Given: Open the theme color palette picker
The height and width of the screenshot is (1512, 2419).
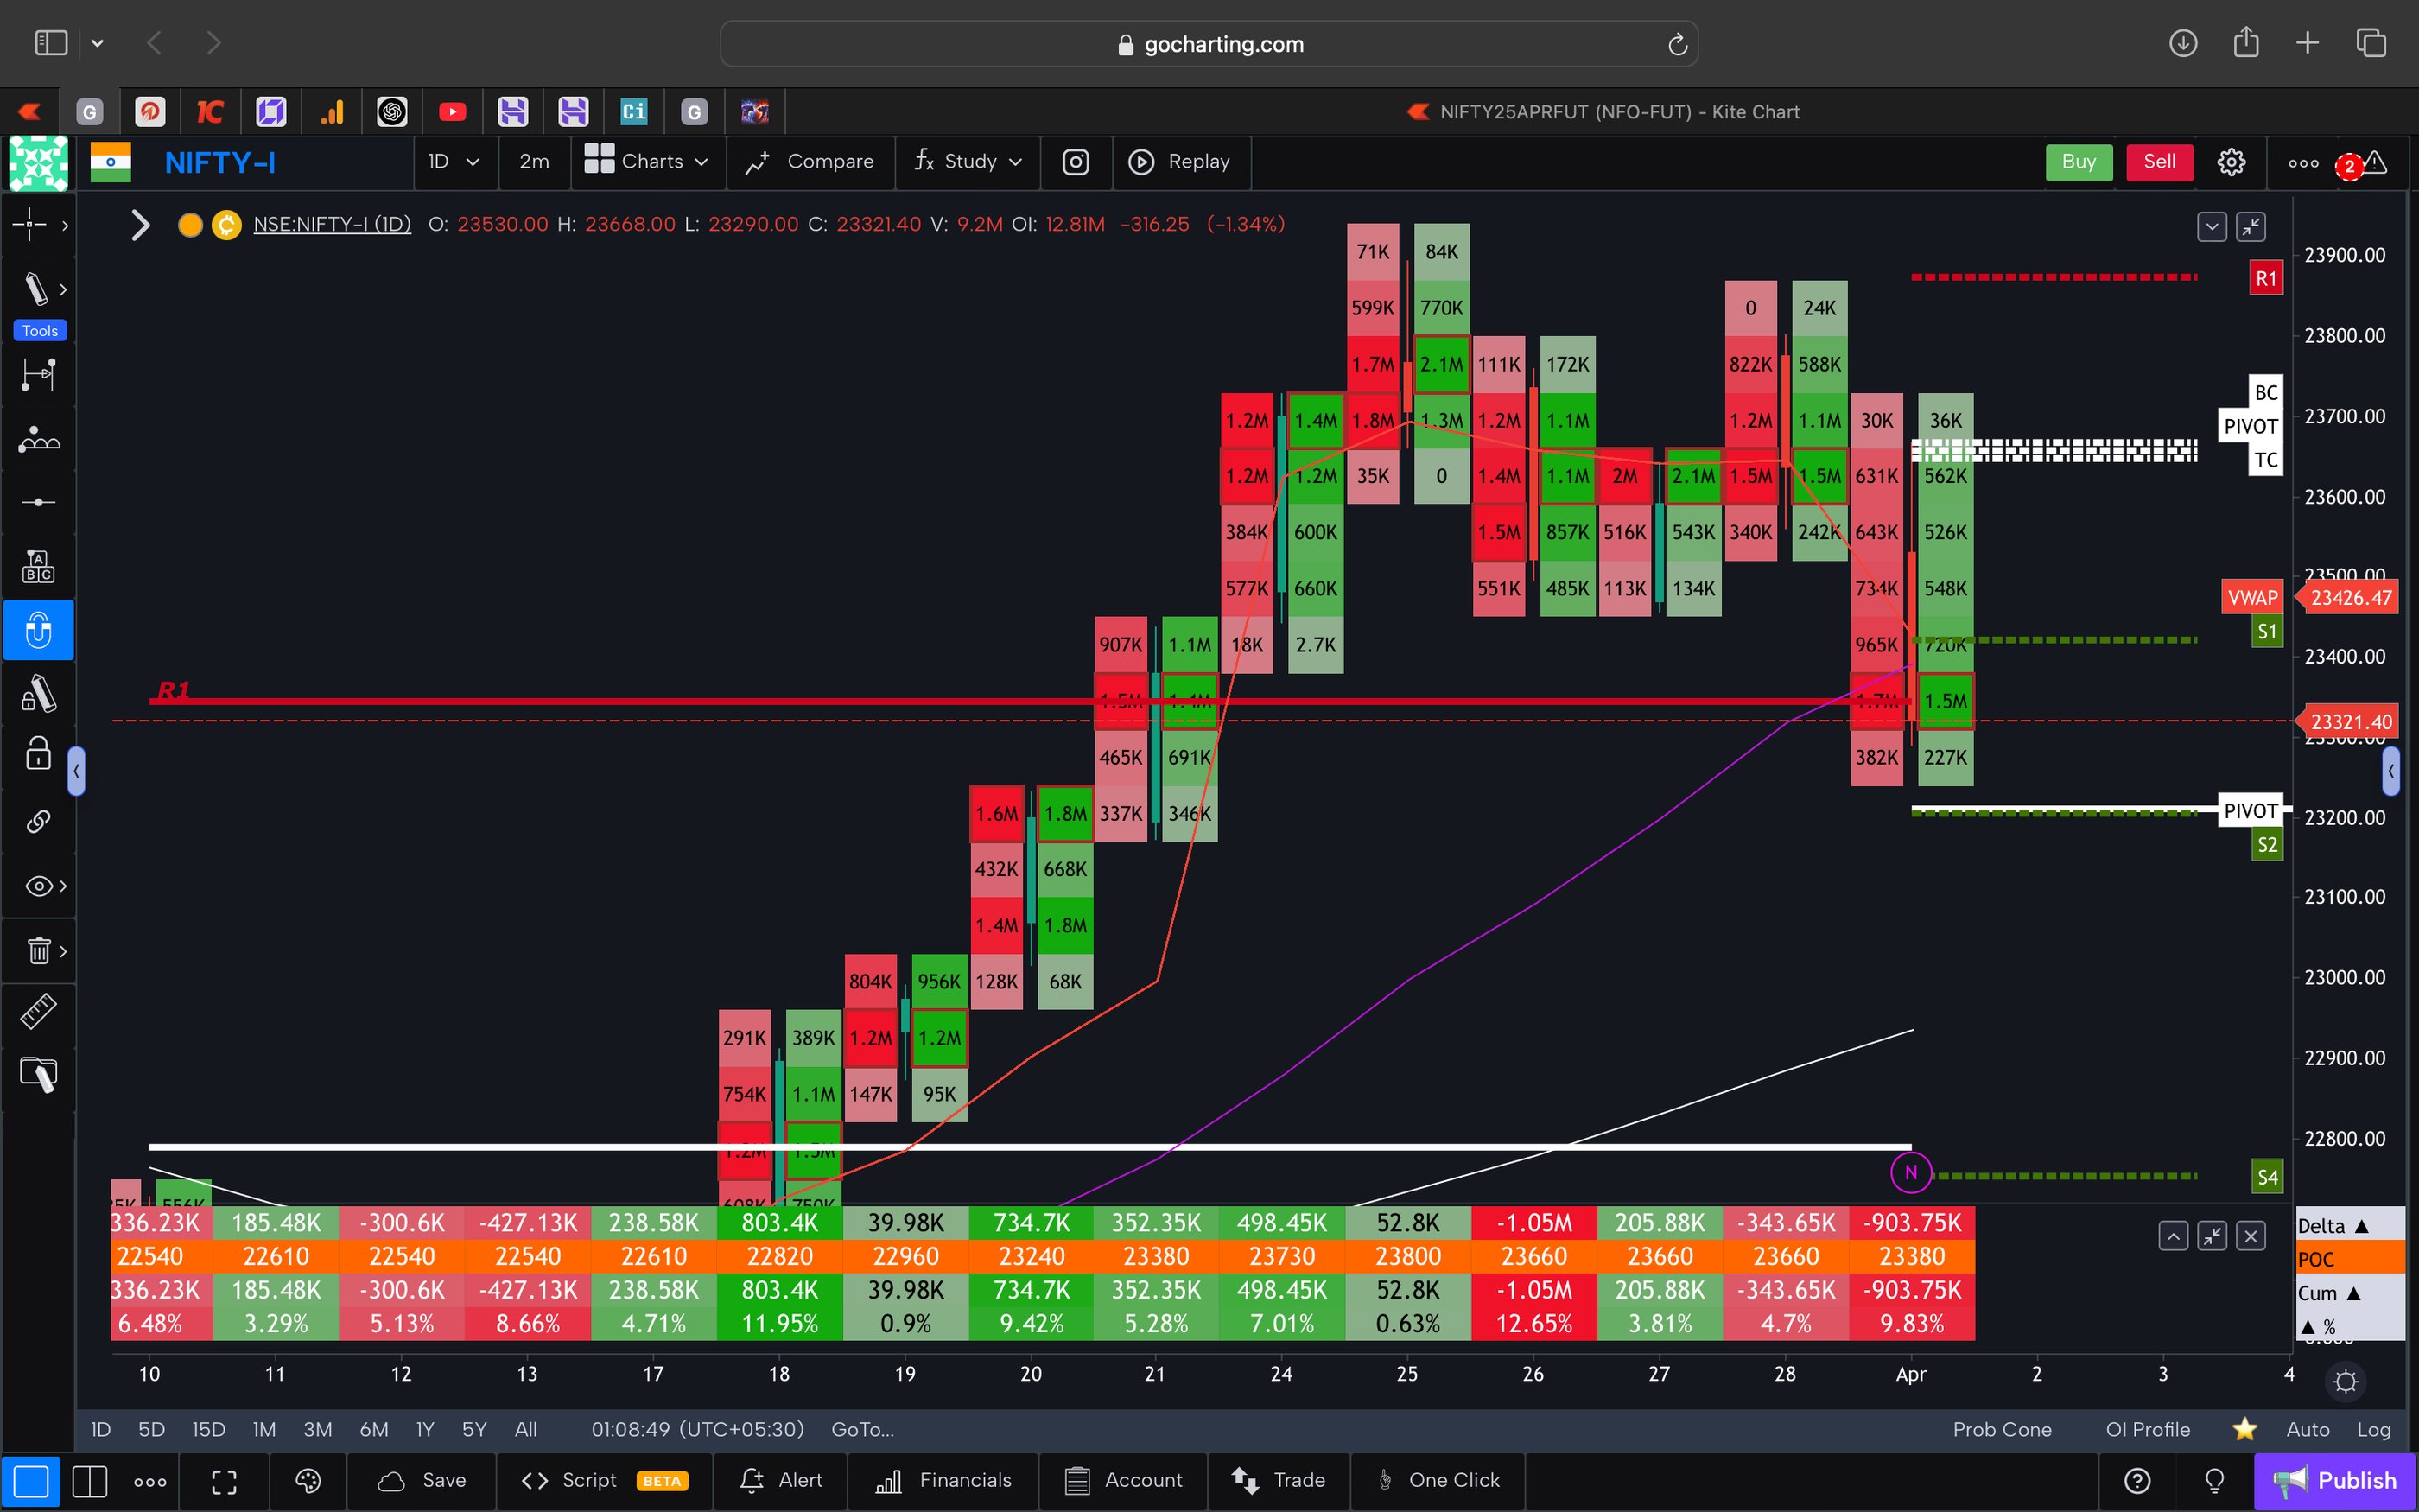Looking at the screenshot, I should [307, 1481].
